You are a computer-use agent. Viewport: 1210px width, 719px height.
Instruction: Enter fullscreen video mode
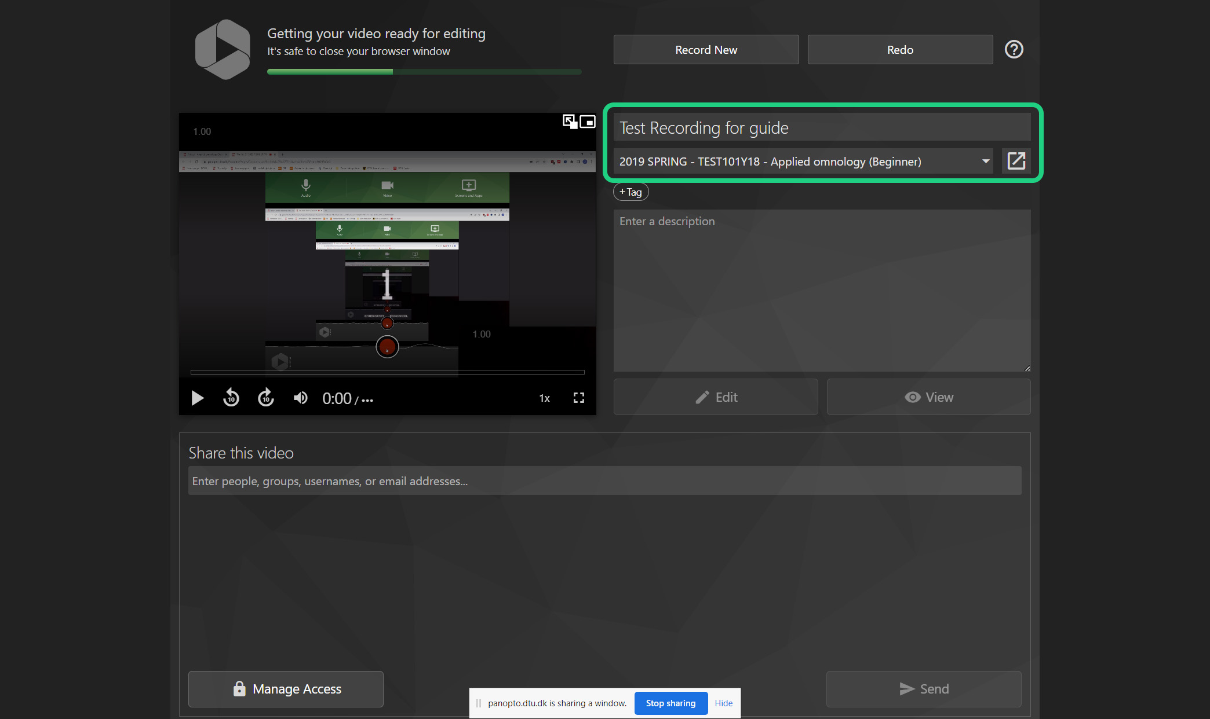pos(578,398)
